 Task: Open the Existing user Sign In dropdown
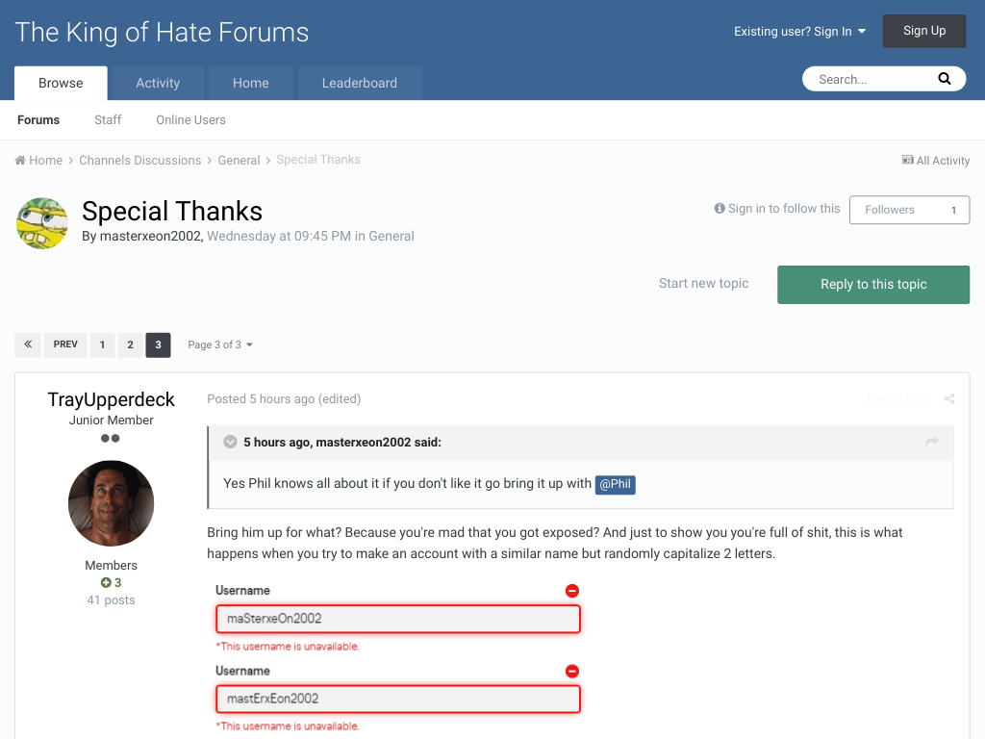point(799,32)
